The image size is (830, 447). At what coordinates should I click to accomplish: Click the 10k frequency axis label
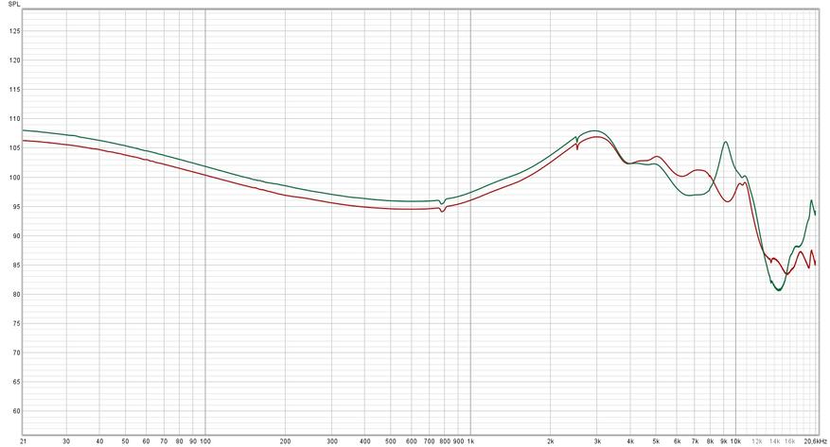click(735, 441)
